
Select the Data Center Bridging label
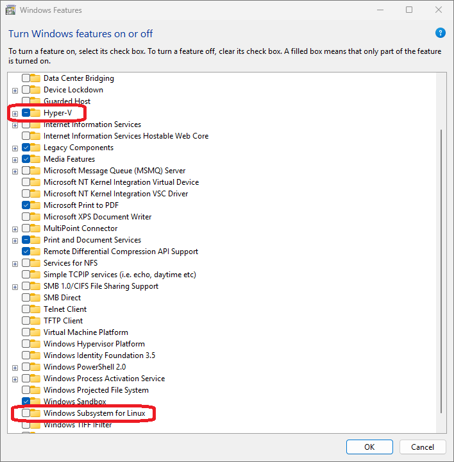(79, 78)
